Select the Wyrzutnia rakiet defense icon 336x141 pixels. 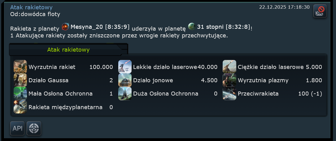[20, 67]
